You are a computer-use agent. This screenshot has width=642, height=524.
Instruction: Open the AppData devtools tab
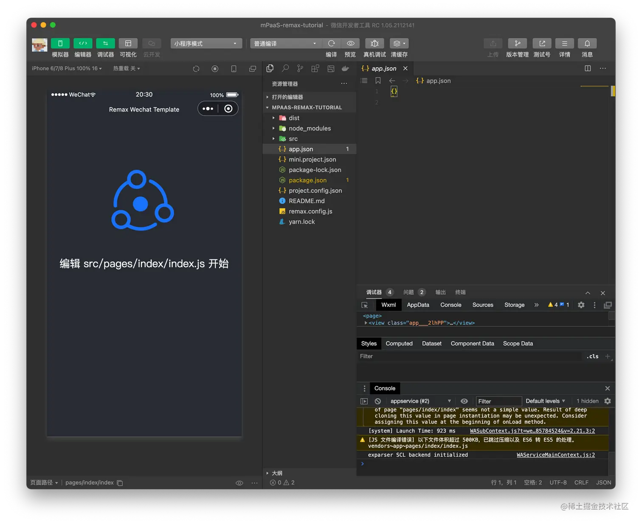pos(418,305)
